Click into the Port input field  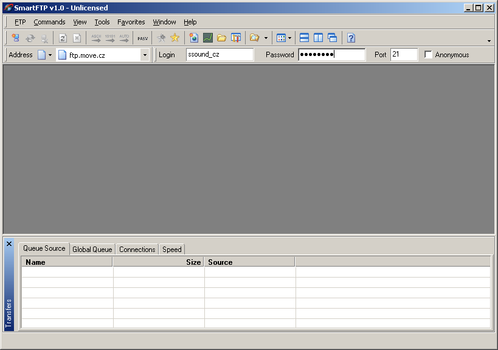[x=404, y=55]
